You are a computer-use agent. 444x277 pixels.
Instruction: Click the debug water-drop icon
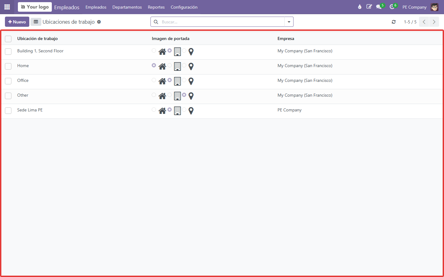pyautogui.click(x=360, y=7)
